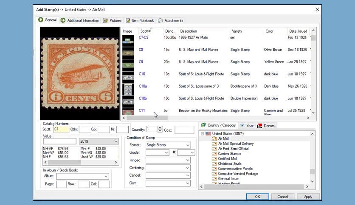Click the Cancel button
The image size is (355, 205).
click(x=282, y=197)
